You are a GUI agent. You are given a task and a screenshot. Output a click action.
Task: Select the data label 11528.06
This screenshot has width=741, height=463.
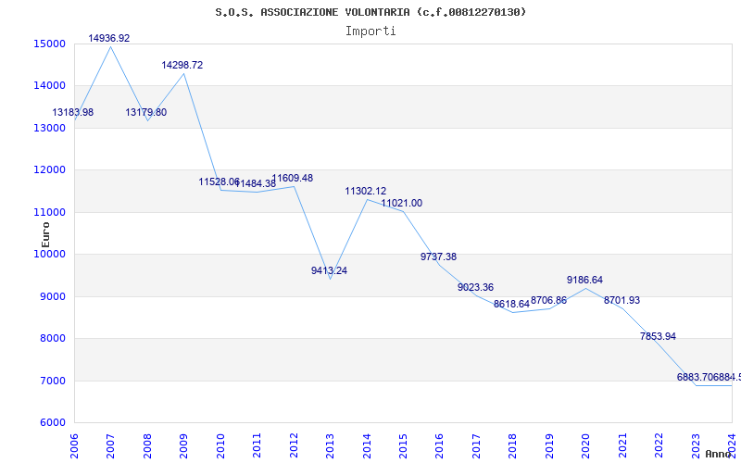[x=219, y=181]
